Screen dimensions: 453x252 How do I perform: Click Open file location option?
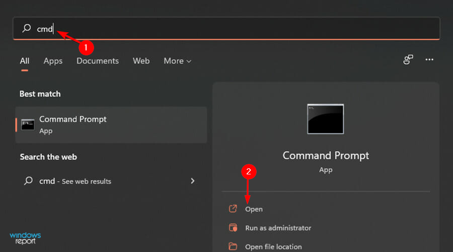coord(273,246)
